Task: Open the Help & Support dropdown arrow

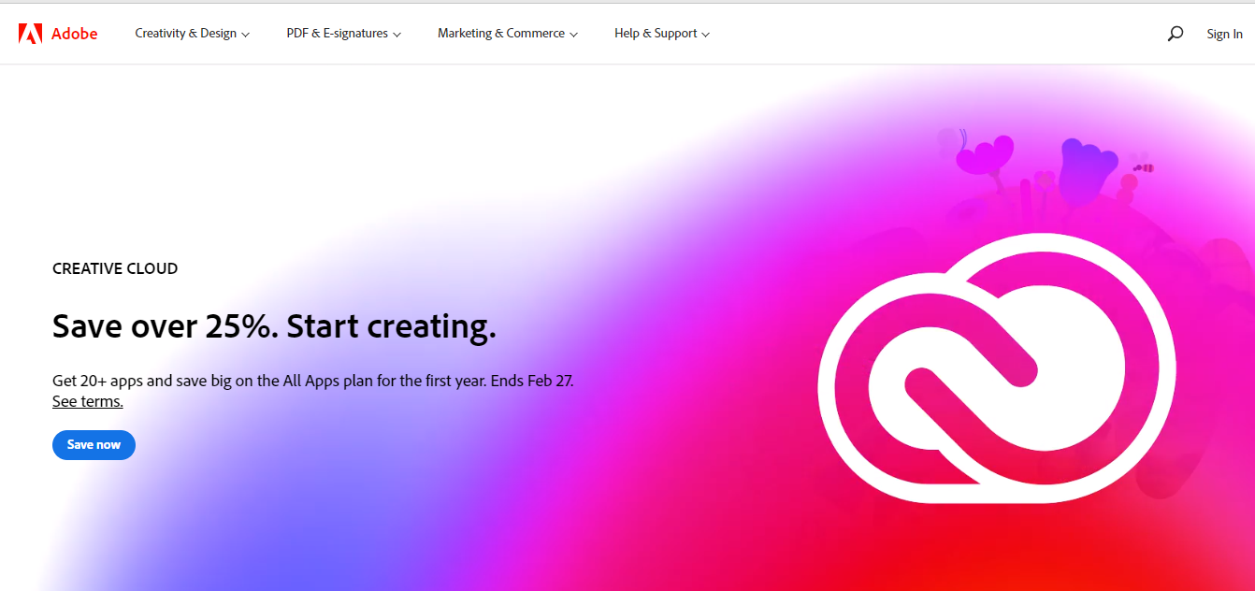Action: pos(704,34)
